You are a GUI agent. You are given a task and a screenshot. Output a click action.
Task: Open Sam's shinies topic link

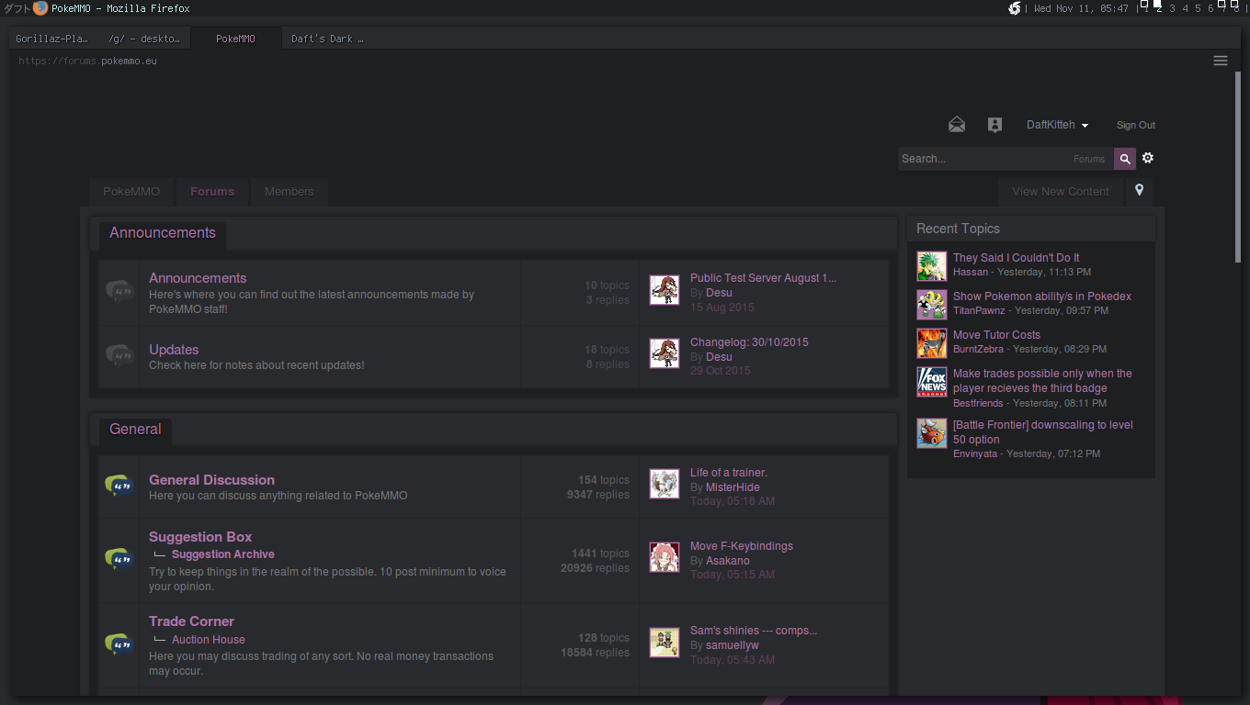pyautogui.click(x=754, y=631)
